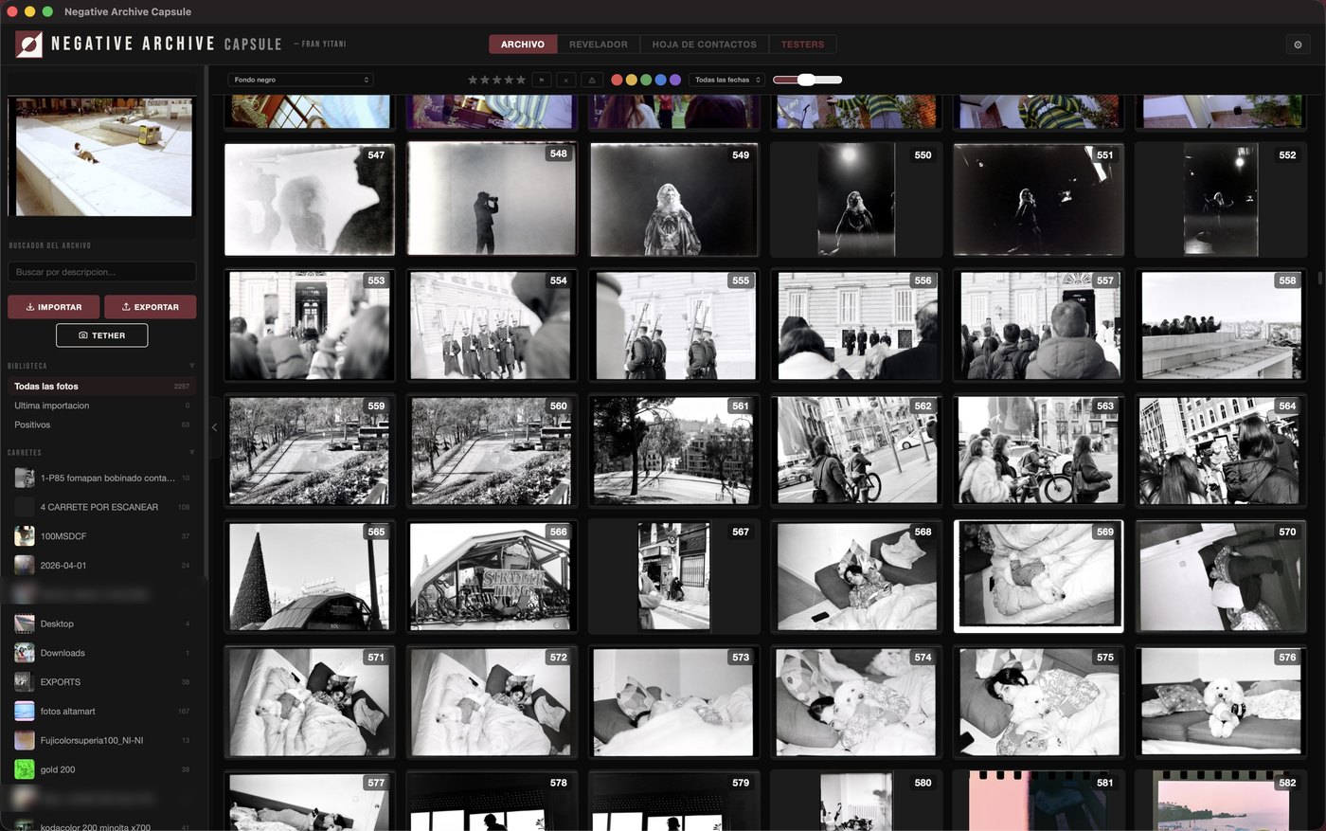Image resolution: width=1326 pixels, height=831 pixels.
Task: Toggle the flagged photos filter
Action: (542, 80)
